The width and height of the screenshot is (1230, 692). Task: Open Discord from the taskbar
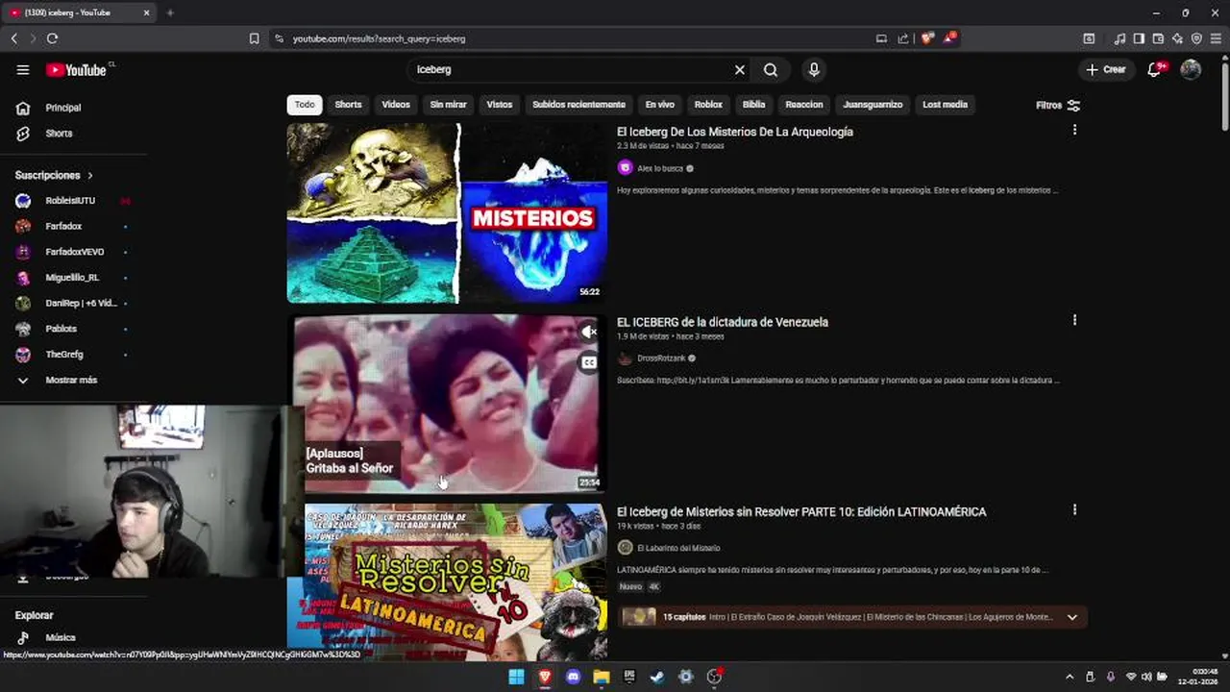[574, 677]
